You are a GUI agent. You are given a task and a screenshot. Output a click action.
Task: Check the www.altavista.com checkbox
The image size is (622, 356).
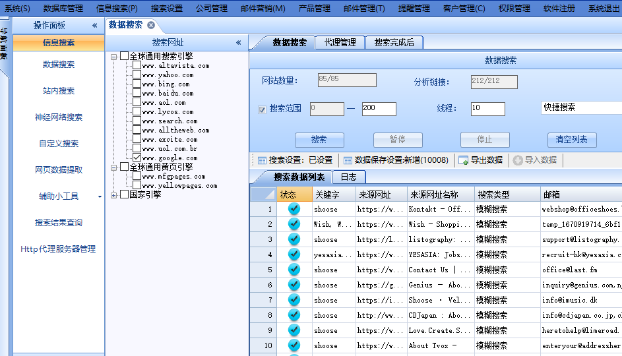pyautogui.click(x=137, y=65)
